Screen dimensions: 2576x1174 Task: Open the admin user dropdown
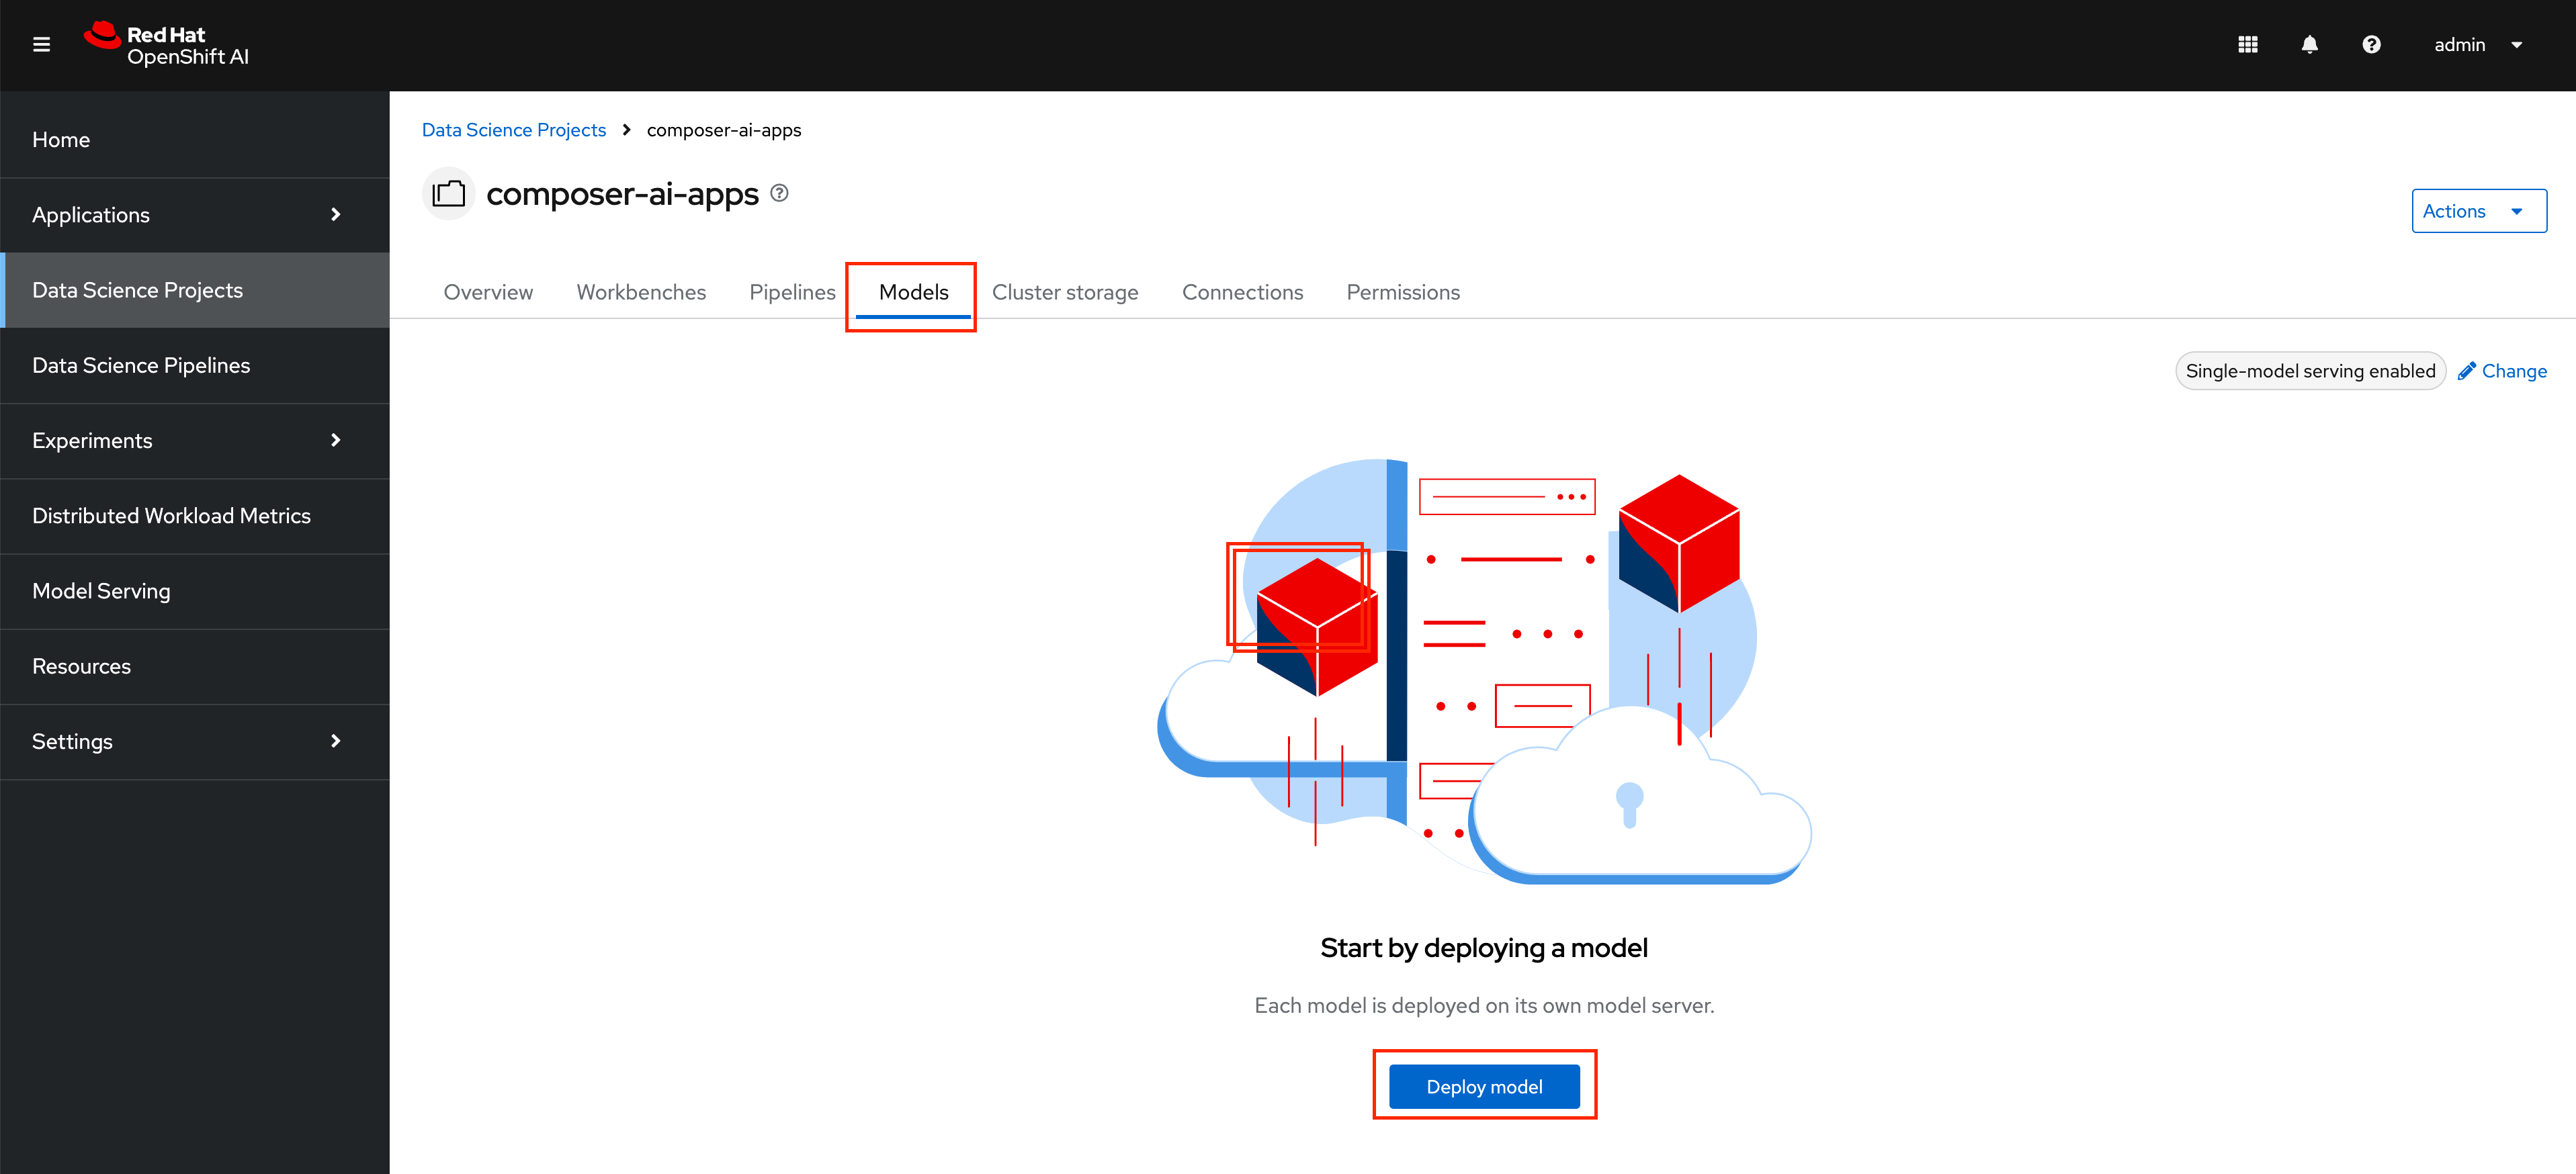pyautogui.click(x=2478, y=44)
